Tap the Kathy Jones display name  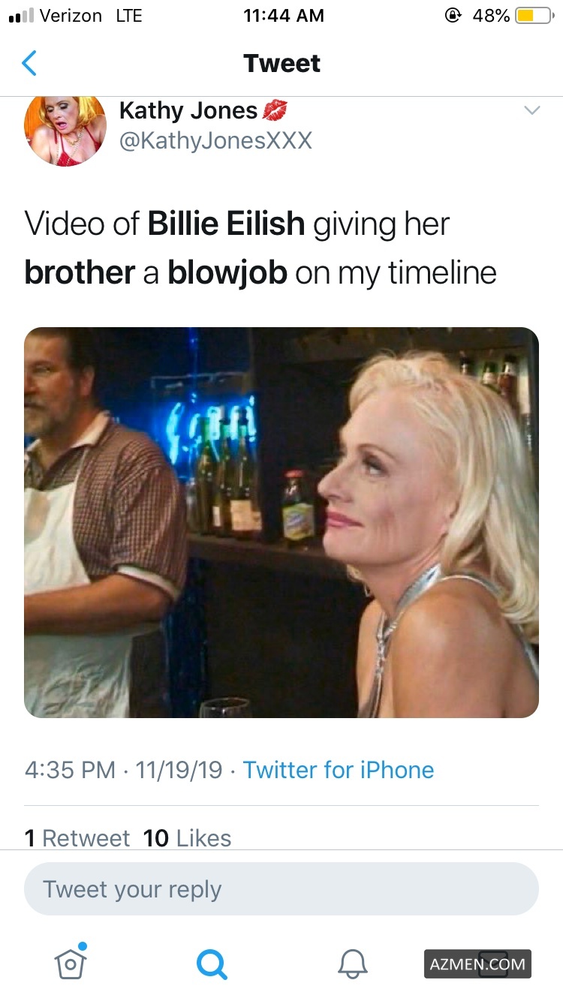(188, 111)
